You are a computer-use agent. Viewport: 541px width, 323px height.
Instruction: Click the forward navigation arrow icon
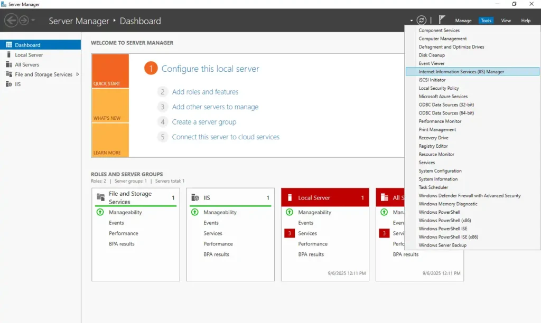[24, 21]
